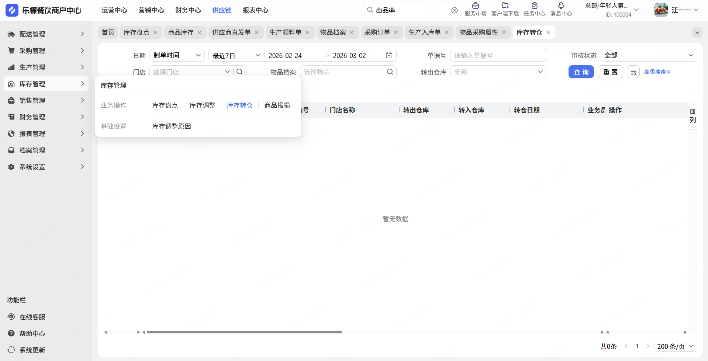The image size is (708, 361).
Task: Click the horizontal table scrollbar
Action: (244, 332)
